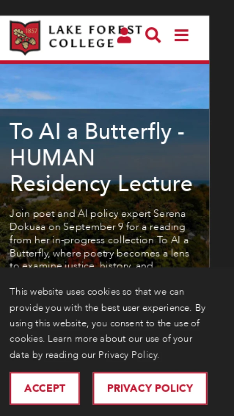Viewport: 234px width, 416px height.
Task: Click the 'HUMAN' word in the headline
Action: pos(52,158)
